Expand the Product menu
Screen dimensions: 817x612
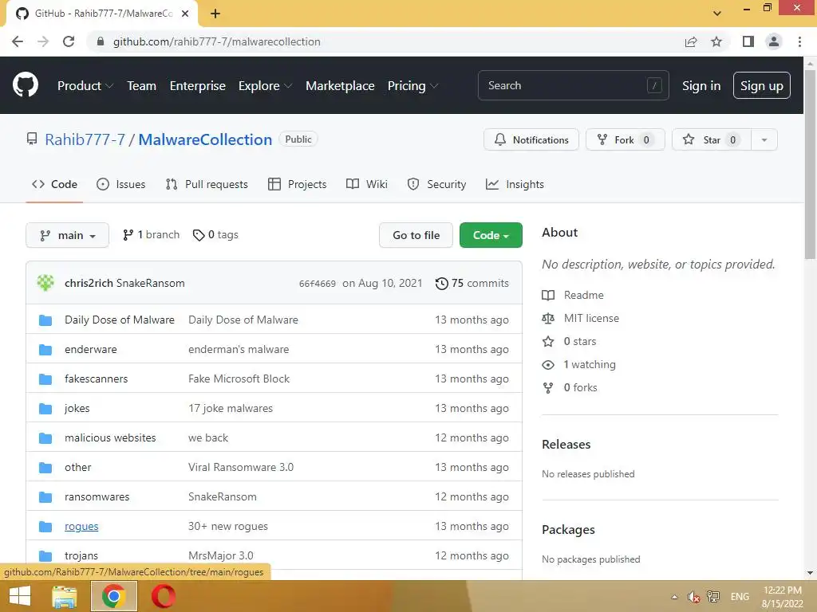pyautogui.click(x=85, y=86)
